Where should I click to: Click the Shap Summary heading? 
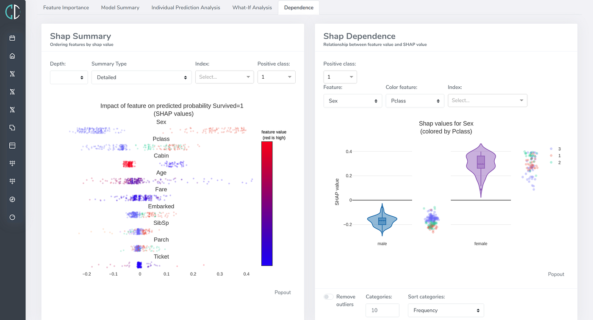coord(80,36)
